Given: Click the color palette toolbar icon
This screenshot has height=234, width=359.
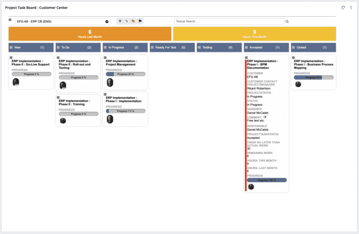Looking at the screenshot, I should [x=133, y=21].
